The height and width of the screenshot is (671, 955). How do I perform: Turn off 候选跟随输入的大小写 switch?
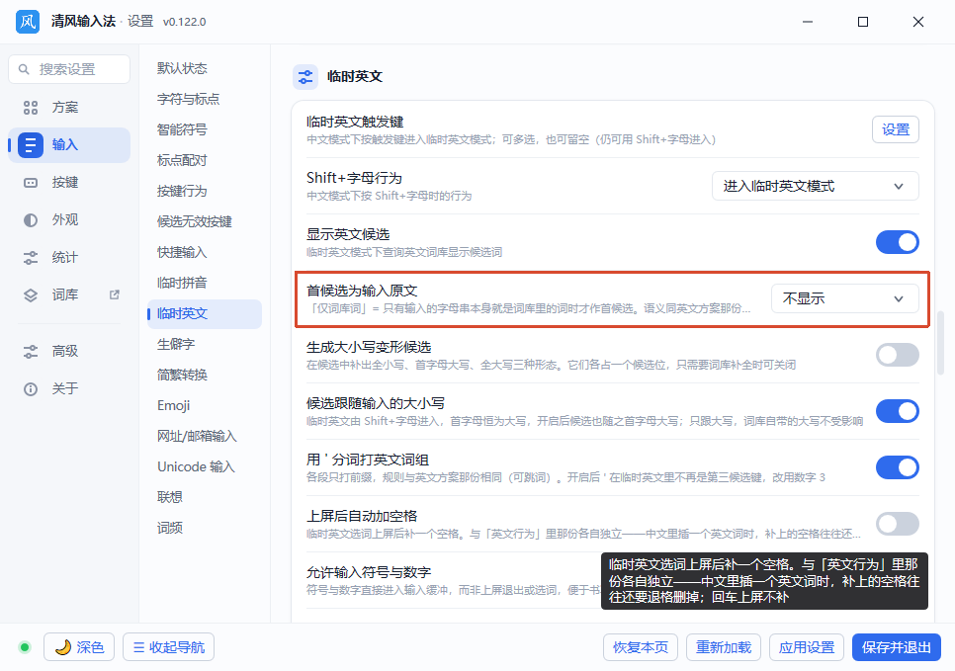point(897,411)
